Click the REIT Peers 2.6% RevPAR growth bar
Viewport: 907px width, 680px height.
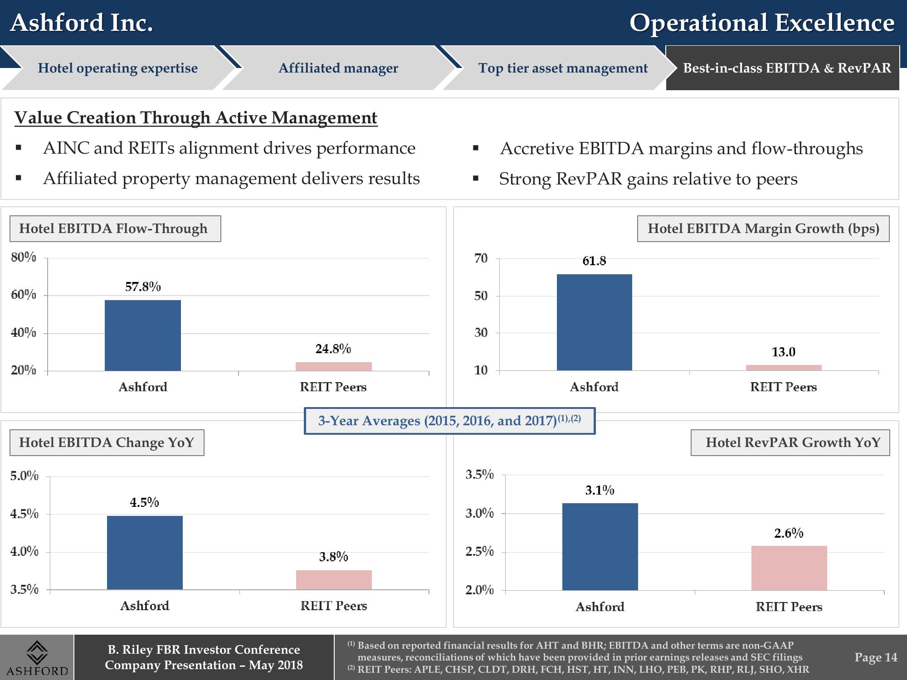(789, 568)
